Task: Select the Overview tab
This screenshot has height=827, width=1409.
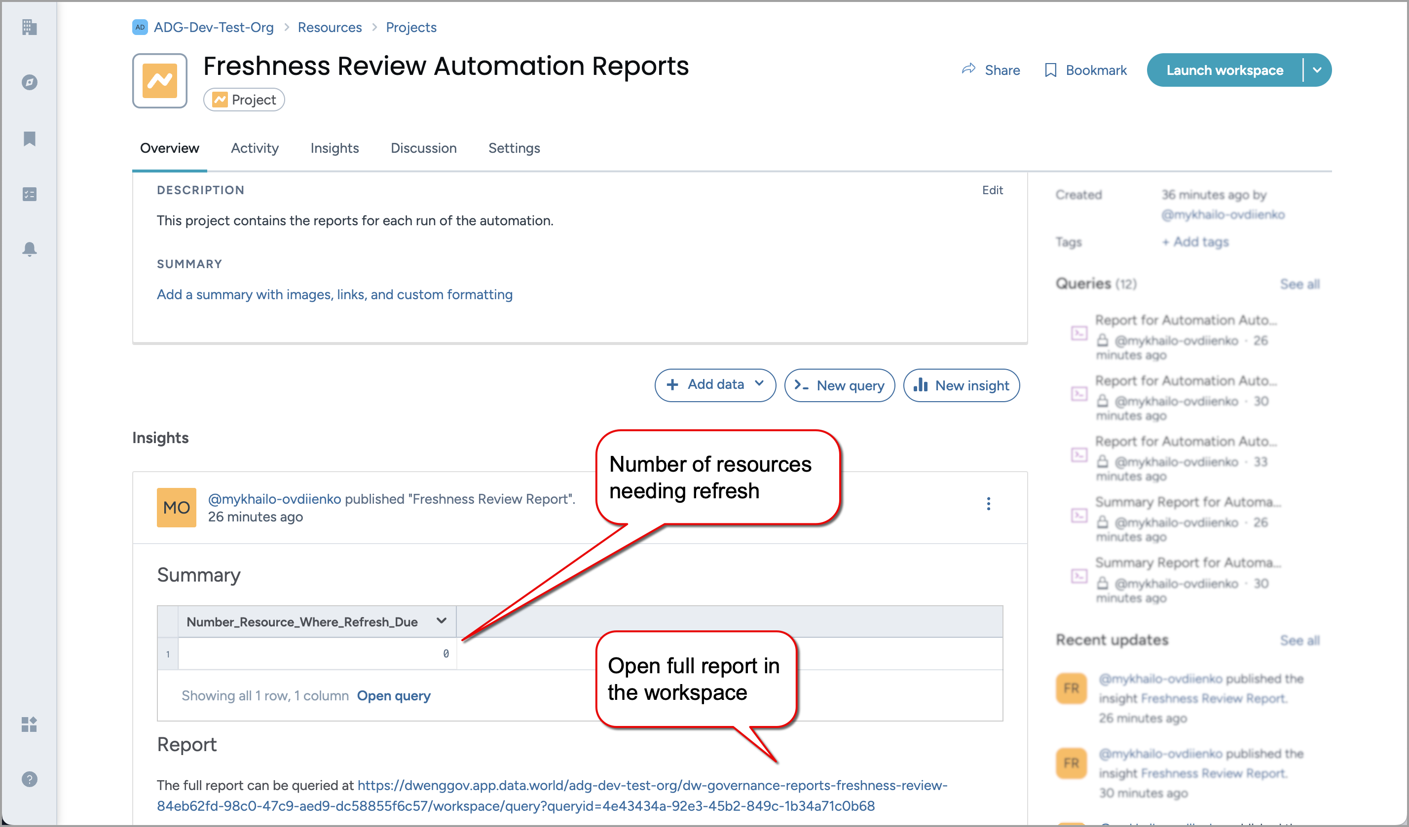Action: 169,148
